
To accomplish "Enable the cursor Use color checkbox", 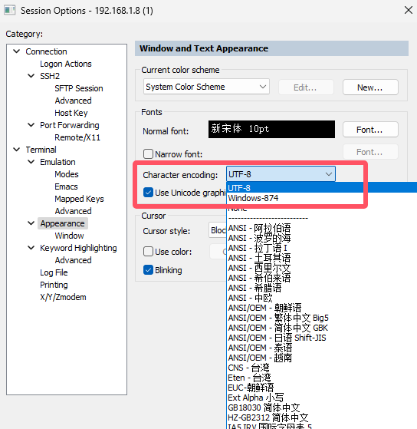I will point(148,251).
